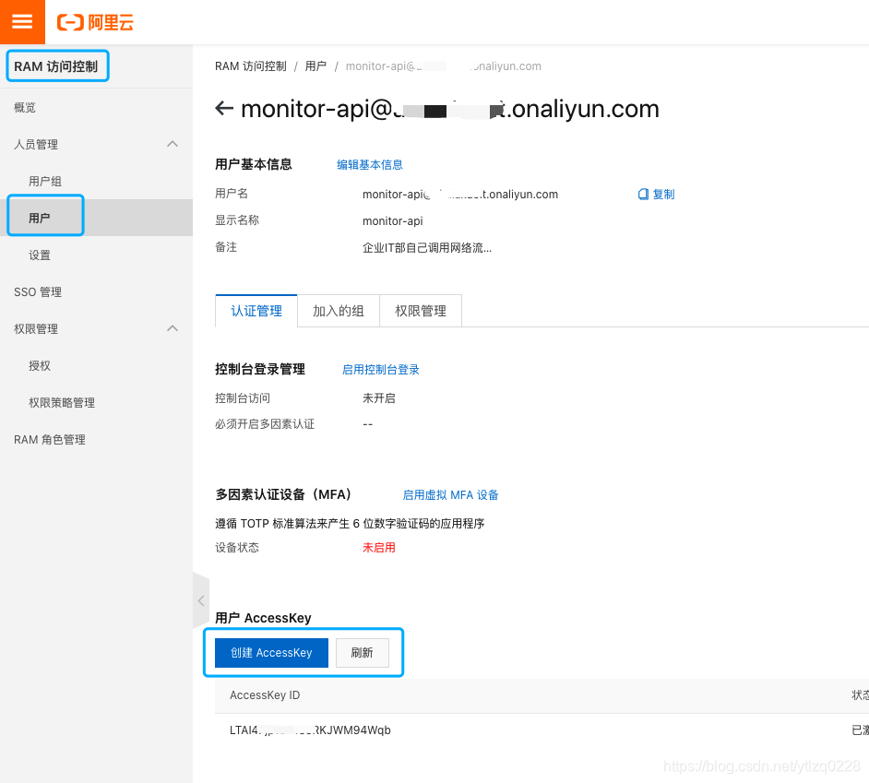Click the 刷新 button
This screenshot has height=783, width=869.
[x=362, y=653]
